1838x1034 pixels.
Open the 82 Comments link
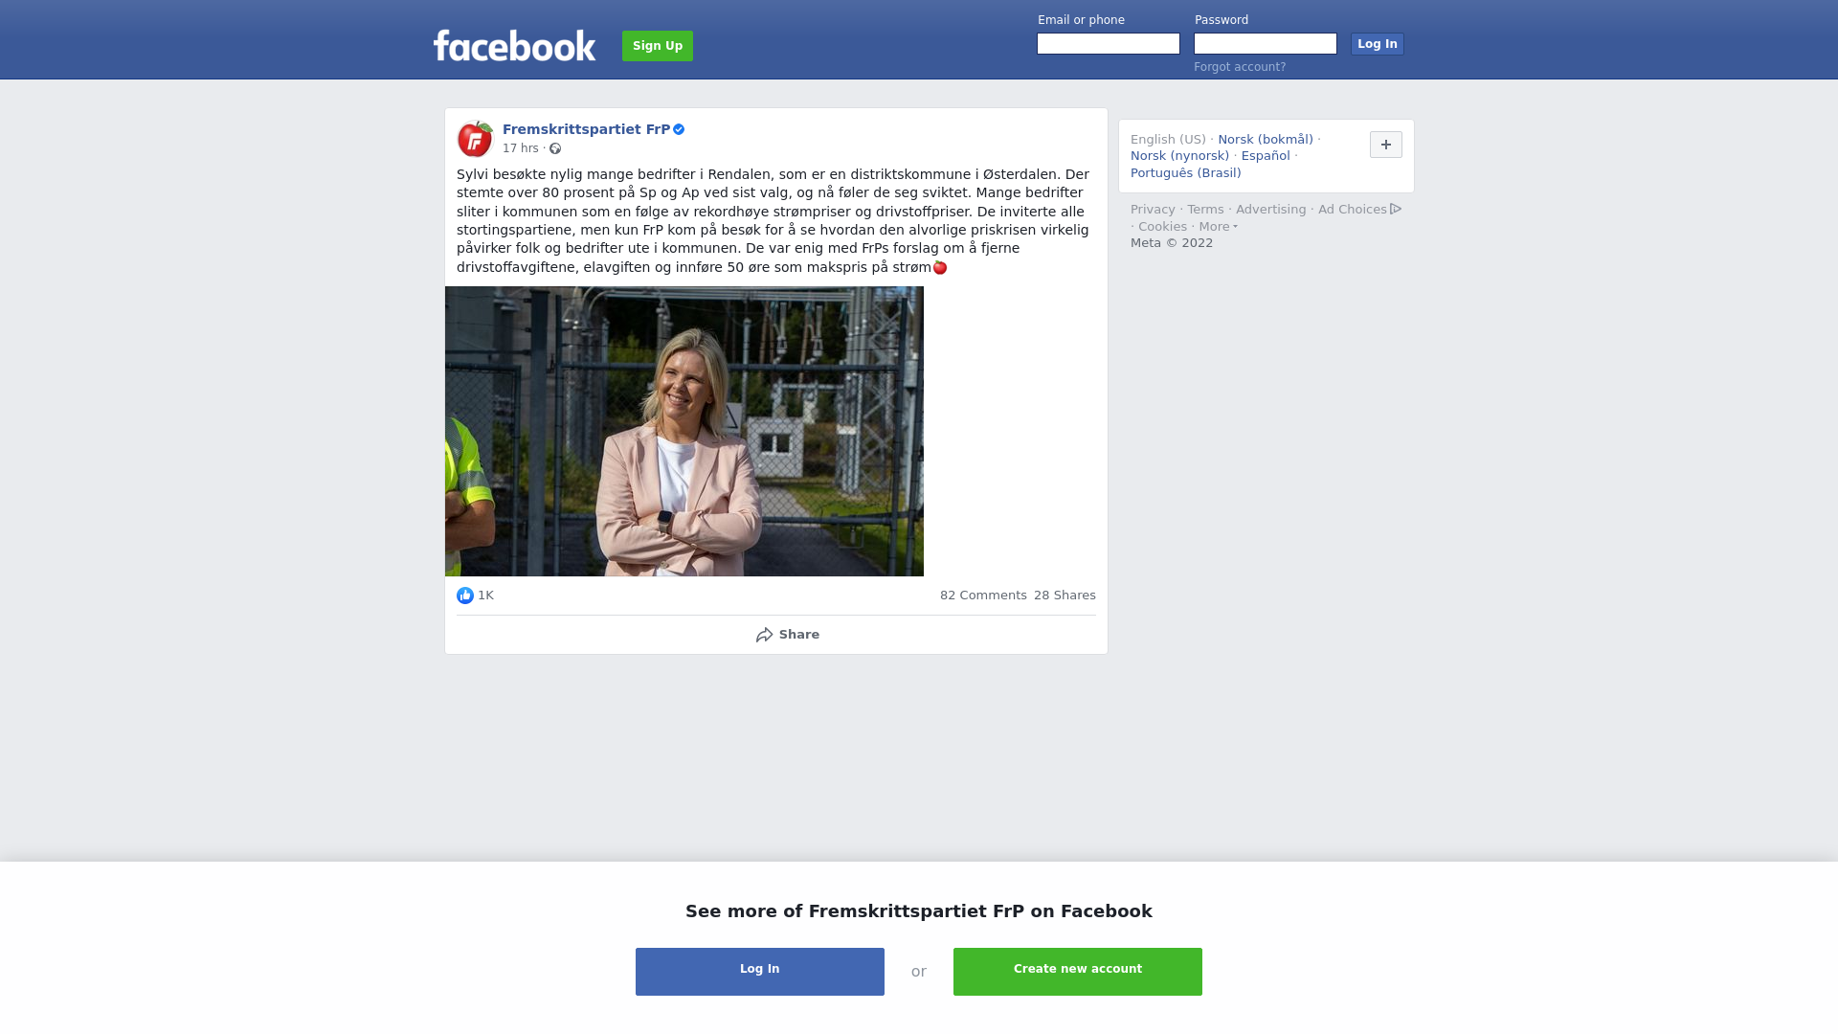[983, 596]
